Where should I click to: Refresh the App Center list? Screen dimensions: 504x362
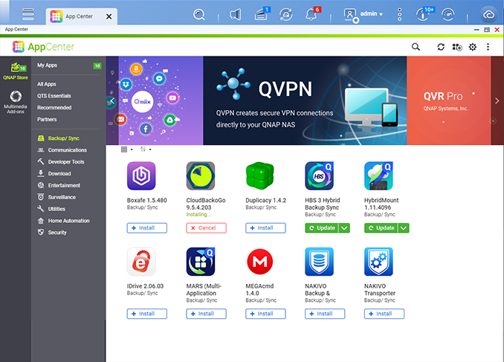(441, 47)
